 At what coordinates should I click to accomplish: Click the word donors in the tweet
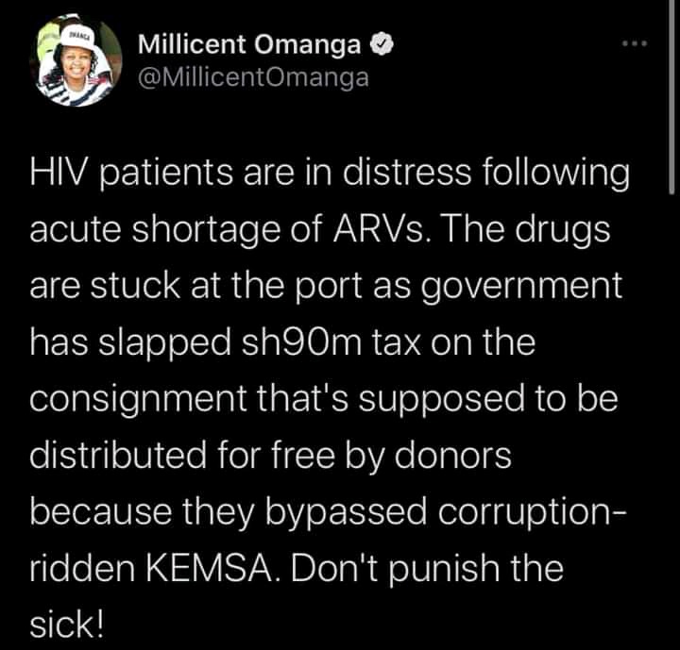[x=452, y=456]
